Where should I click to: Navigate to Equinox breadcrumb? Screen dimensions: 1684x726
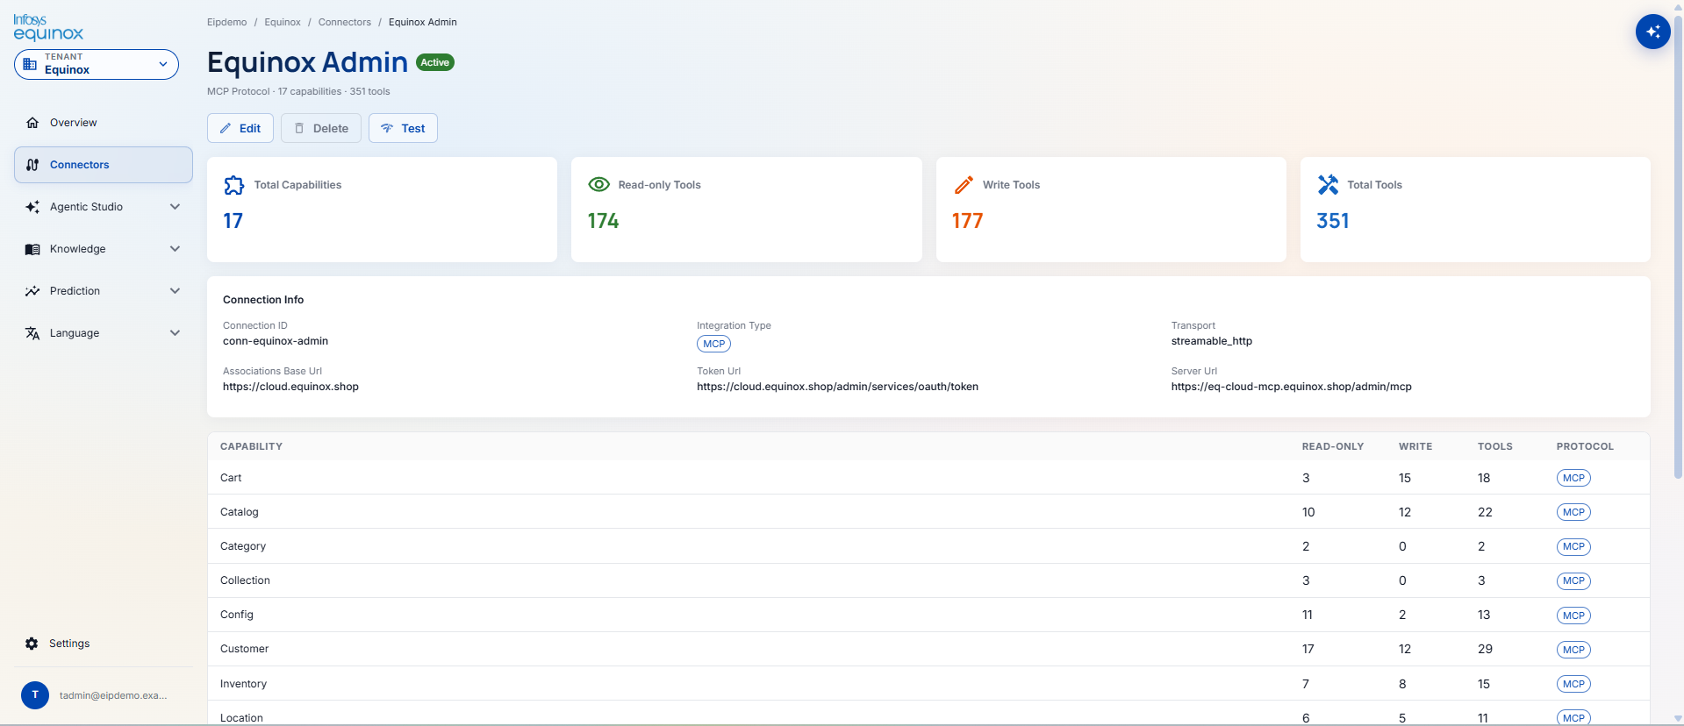(283, 22)
